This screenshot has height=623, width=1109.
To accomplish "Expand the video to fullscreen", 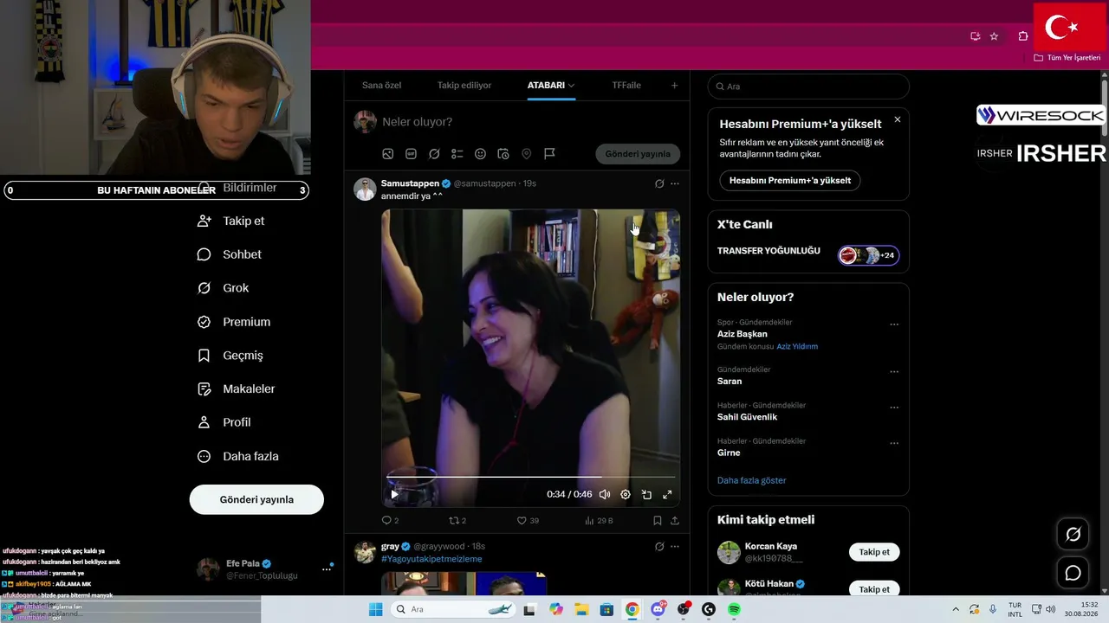I will (x=667, y=495).
